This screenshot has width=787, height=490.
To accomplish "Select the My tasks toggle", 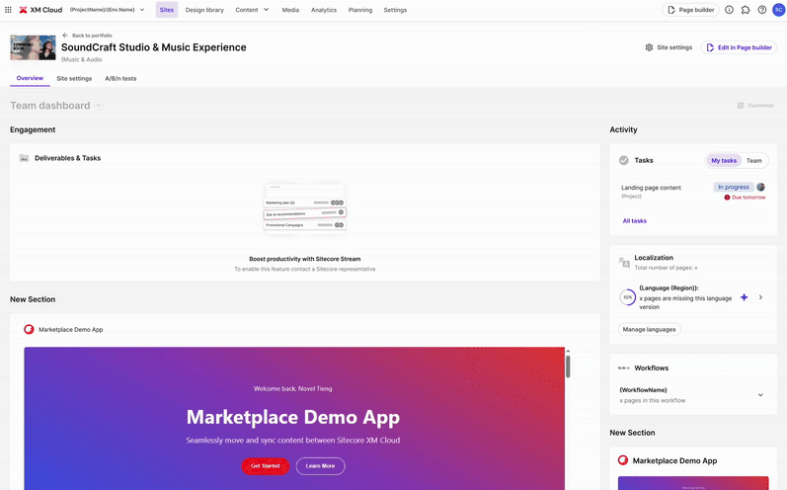I will (x=724, y=161).
